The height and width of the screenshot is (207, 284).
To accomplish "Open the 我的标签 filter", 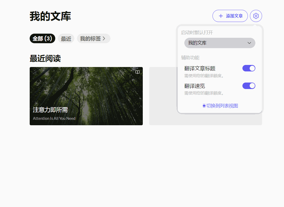I will pyautogui.click(x=90, y=39).
